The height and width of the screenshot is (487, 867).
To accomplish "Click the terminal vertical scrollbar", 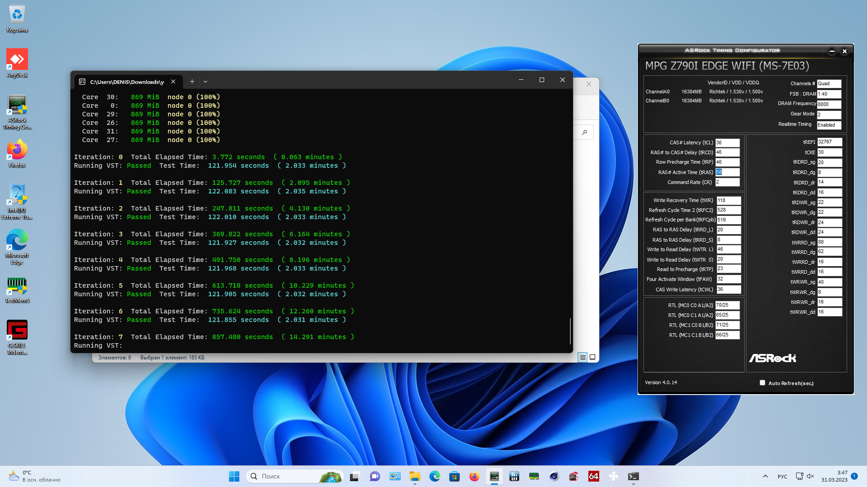I will pos(570,331).
